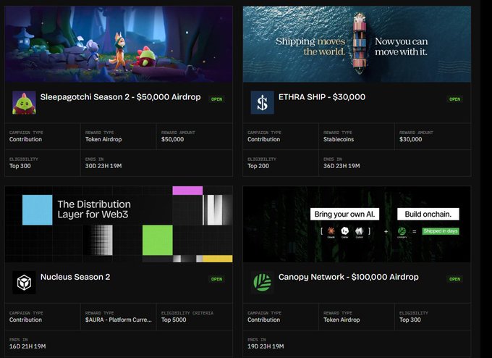
Task: Click the Canopy Network green leaf logo
Action: click(x=263, y=283)
